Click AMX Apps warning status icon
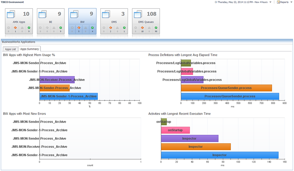This screenshot has width=294, height=171. 22,28
